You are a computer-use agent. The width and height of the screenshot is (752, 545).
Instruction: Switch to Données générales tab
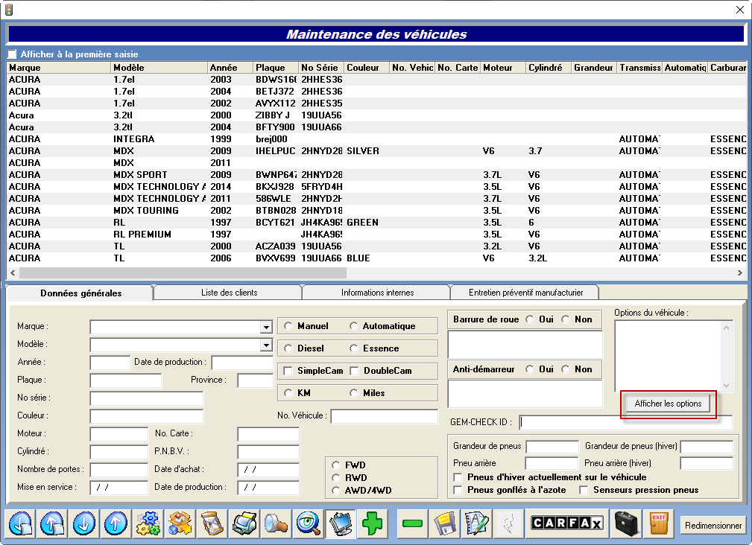[x=80, y=293]
